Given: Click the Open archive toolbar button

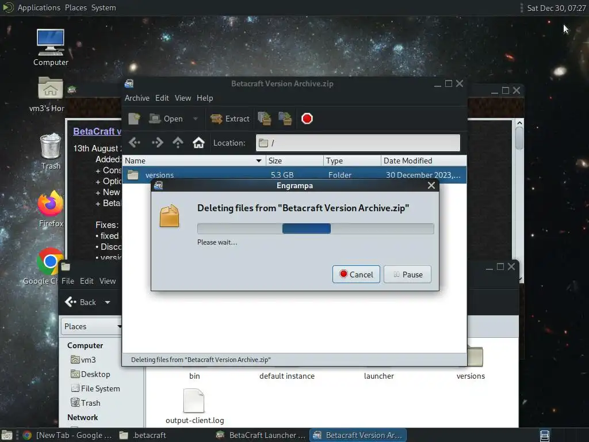Looking at the screenshot, I should tap(166, 119).
